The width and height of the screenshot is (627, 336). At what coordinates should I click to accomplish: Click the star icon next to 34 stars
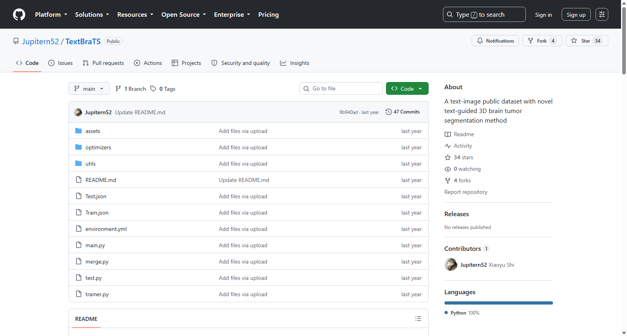coord(448,158)
